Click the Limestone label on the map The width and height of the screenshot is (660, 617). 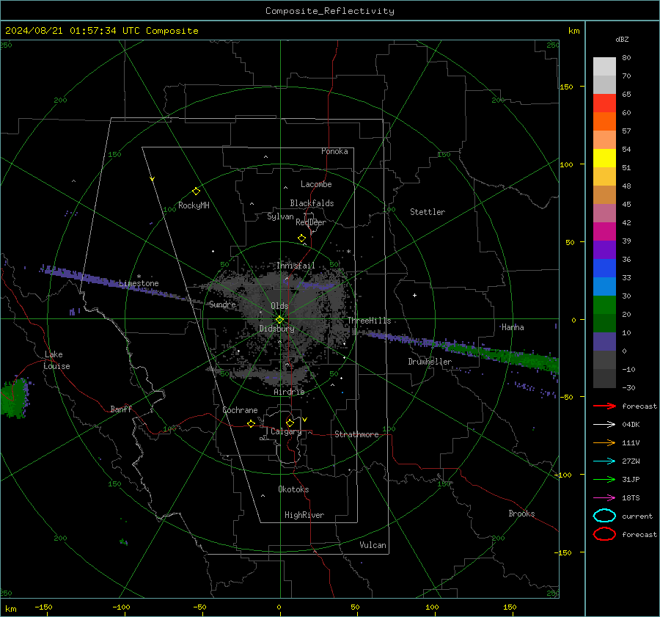[x=139, y=283]
